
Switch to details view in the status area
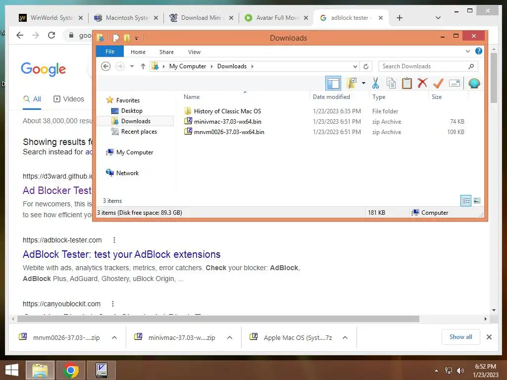click(x=465, y=201)
